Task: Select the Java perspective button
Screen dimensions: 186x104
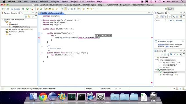Action: [171, 9]
